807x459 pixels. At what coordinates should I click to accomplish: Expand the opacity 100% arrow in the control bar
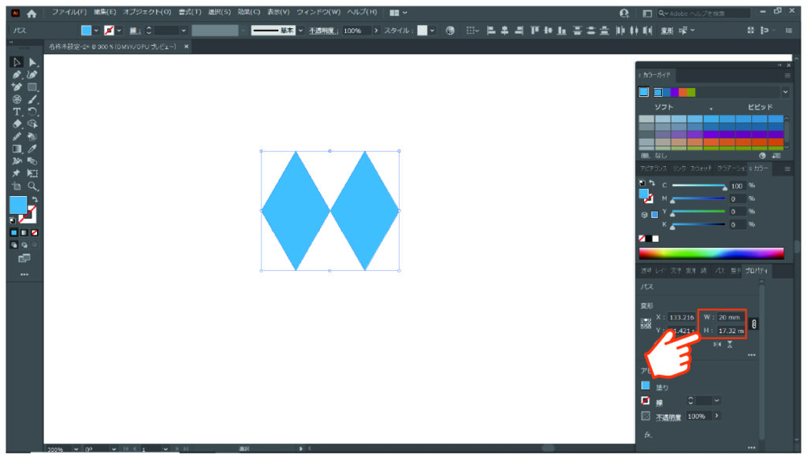pos(376,31)
